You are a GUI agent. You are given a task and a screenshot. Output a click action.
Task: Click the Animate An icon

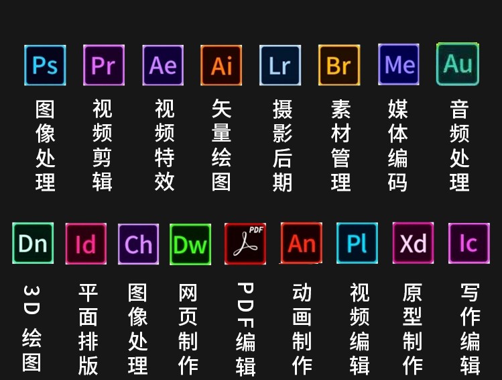click(301, 243)
